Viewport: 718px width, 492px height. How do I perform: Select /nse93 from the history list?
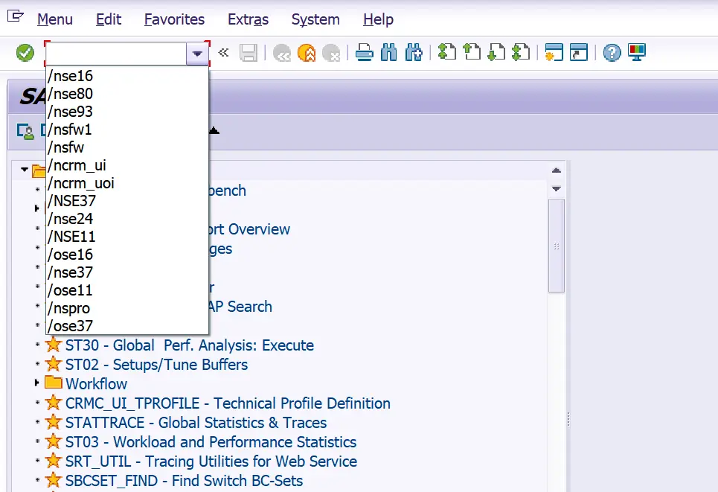tap(127, 112)
